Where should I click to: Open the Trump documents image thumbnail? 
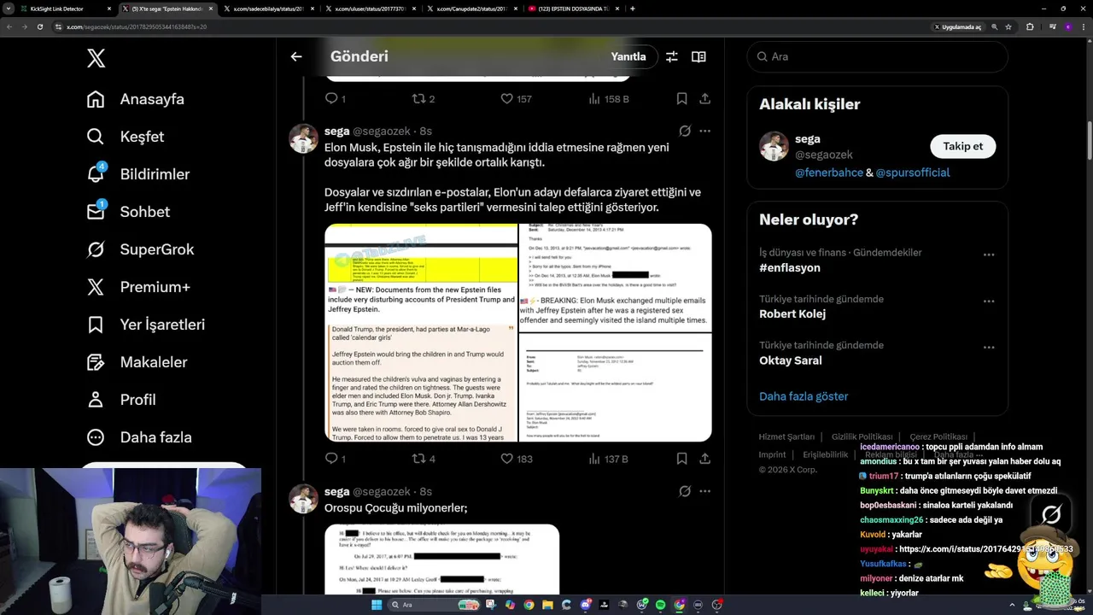(421, 333)
